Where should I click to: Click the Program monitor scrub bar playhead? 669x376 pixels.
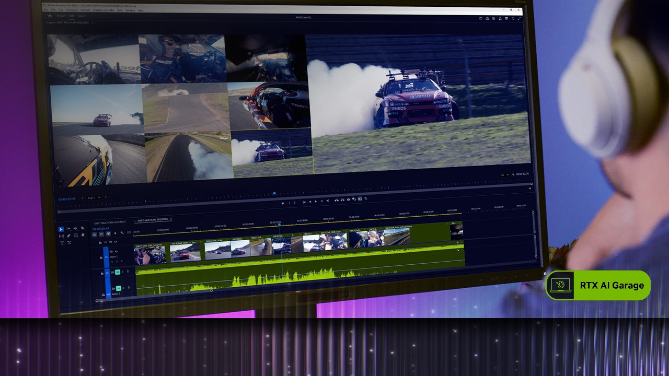[274, 193]
